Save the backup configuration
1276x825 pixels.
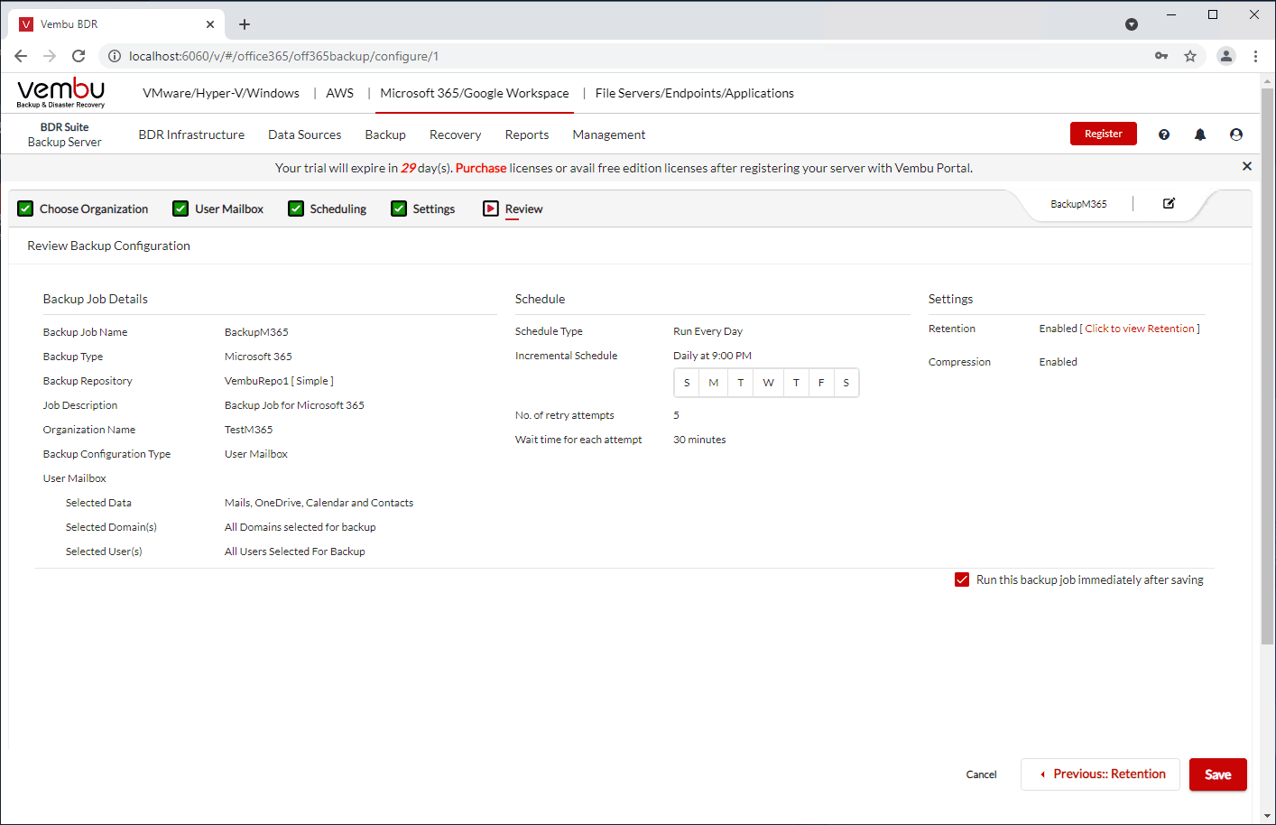tap(1217, 774)
